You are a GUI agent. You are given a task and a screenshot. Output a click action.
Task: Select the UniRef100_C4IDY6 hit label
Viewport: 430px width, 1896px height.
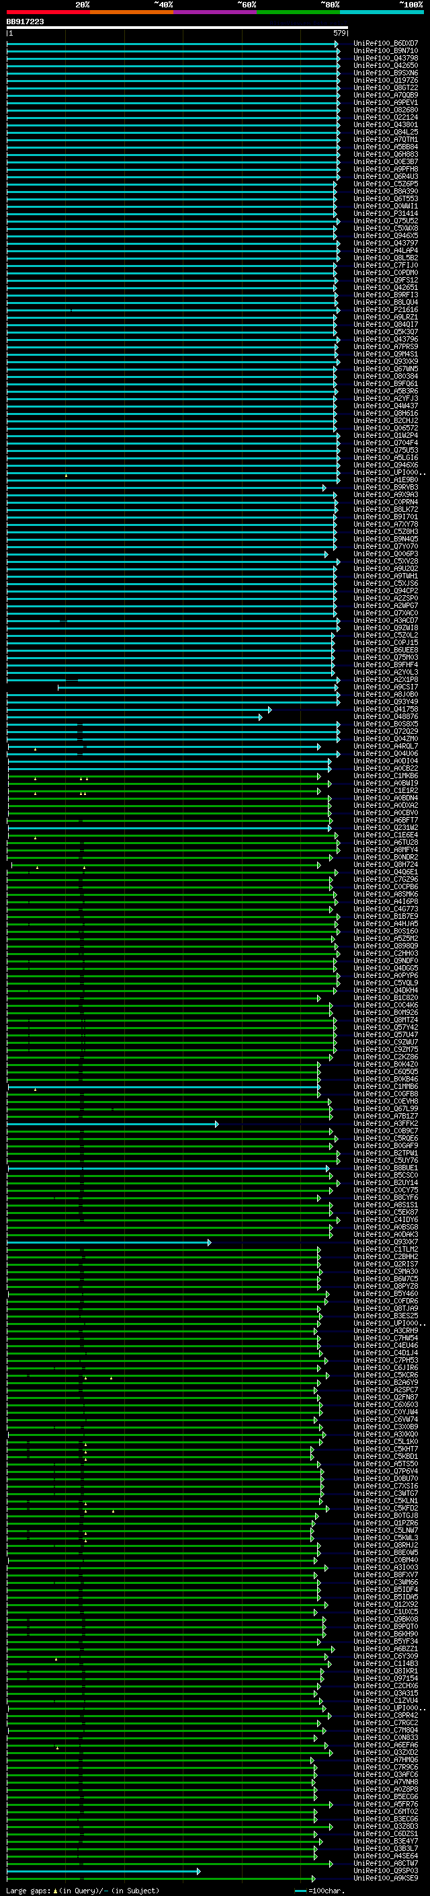click(386, 1220)
